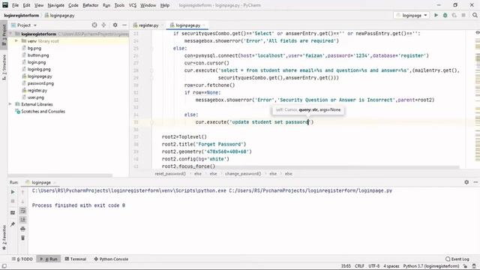Minimize the Run tool window
Screen dimensions: 480x270
pos(475,182)
